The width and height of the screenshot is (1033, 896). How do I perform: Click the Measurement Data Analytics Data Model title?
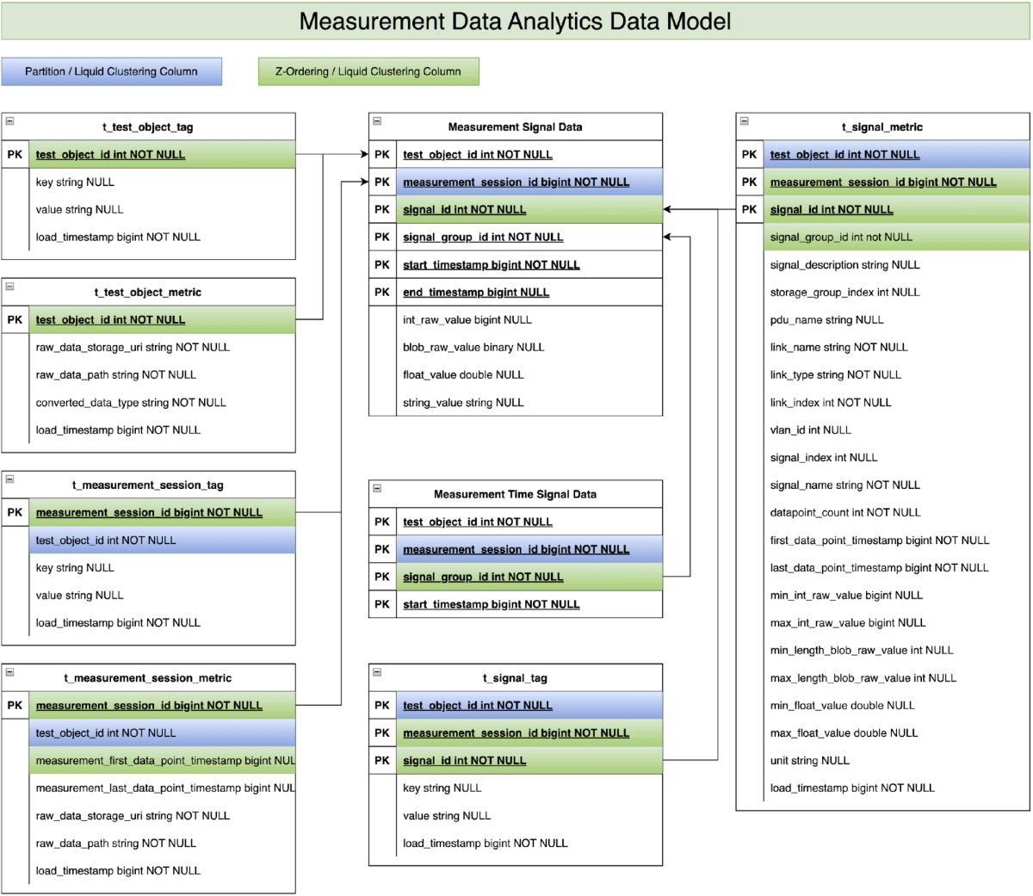click(515, 22)
